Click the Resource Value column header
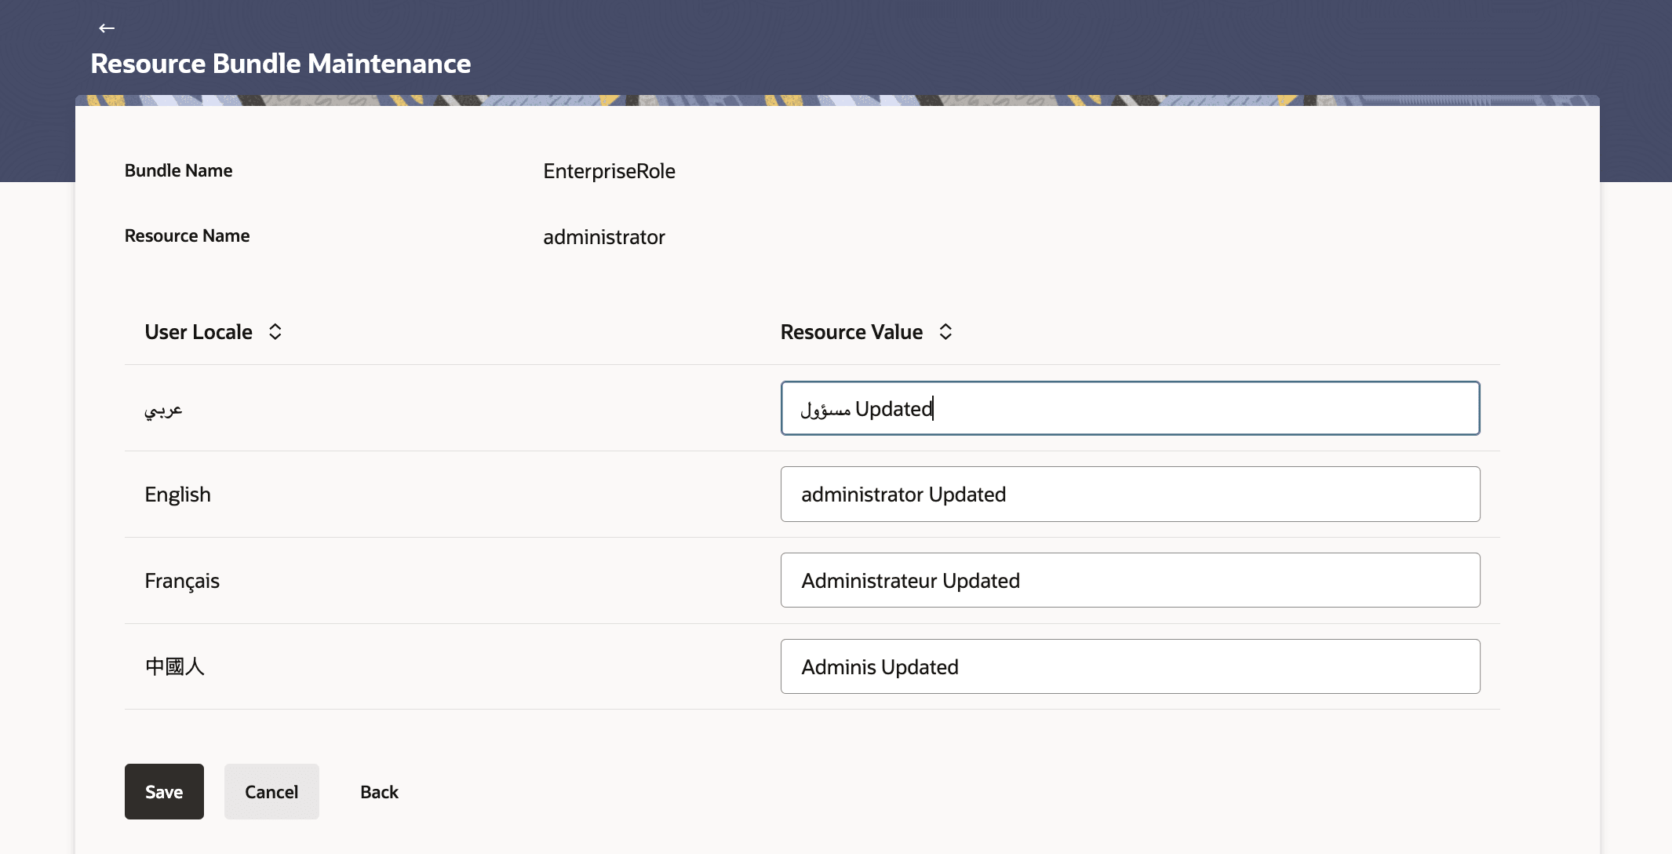The image size is (1672, 854). click(x=851, y=332)
